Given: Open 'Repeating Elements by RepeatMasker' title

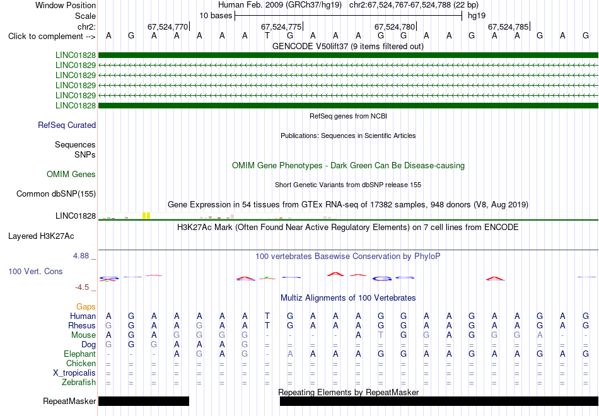Looking at the screenshot, I should click(348, 392).
